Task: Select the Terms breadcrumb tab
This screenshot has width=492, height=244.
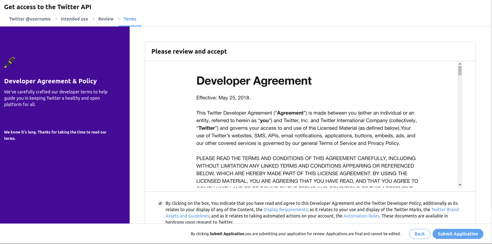Action: (x=130, y=19)
